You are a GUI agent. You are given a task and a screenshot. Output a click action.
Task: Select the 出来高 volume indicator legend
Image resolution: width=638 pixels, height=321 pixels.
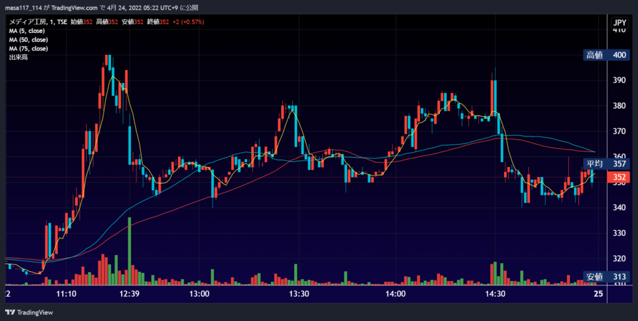(18, 57)
